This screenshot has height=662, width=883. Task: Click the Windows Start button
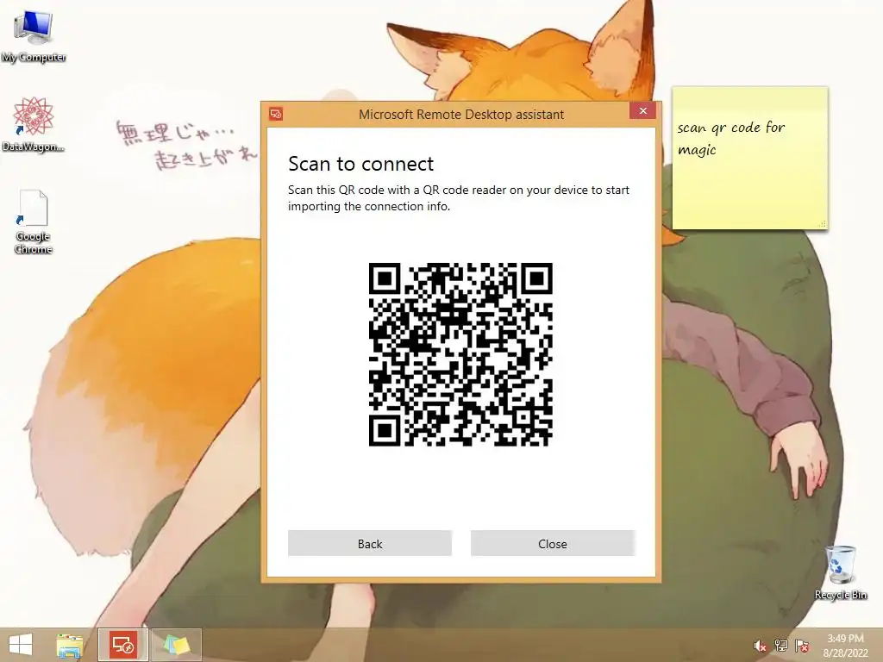tap(21, 645)
